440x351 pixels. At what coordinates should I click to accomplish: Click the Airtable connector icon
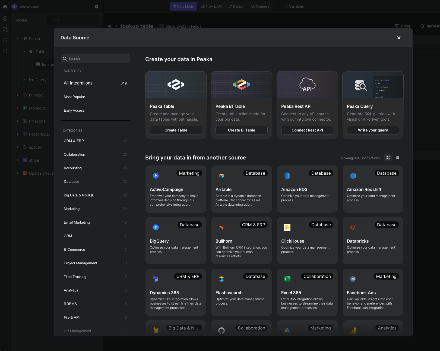pyautogui.click(x=221, y=176)
